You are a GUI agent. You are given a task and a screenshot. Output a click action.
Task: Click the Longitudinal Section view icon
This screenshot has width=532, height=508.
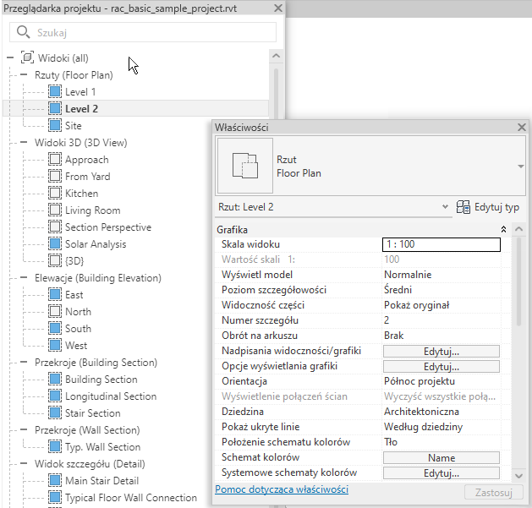click(x=55, y=396)
